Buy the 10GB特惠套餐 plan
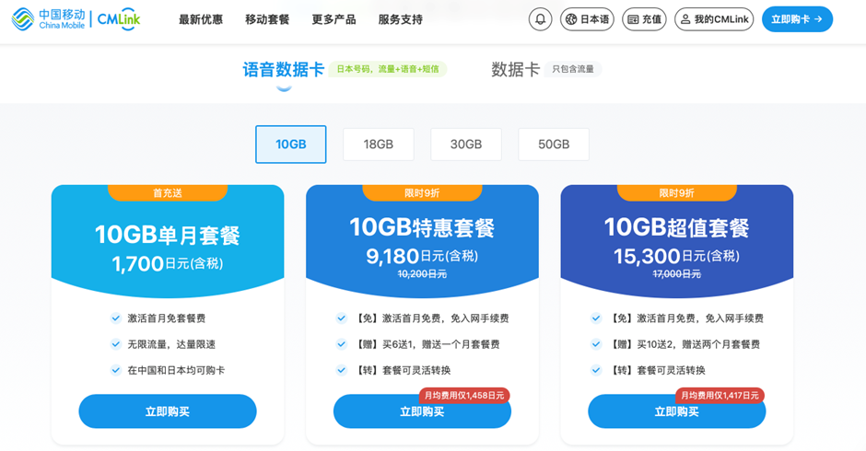This screenshot has width=866, height=451. point(422,411)
